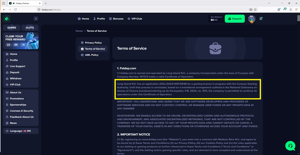Image resolution: width=300 pixels, height=155 pixels.
Task: Open the About Us page
Action: coord(21,92)
